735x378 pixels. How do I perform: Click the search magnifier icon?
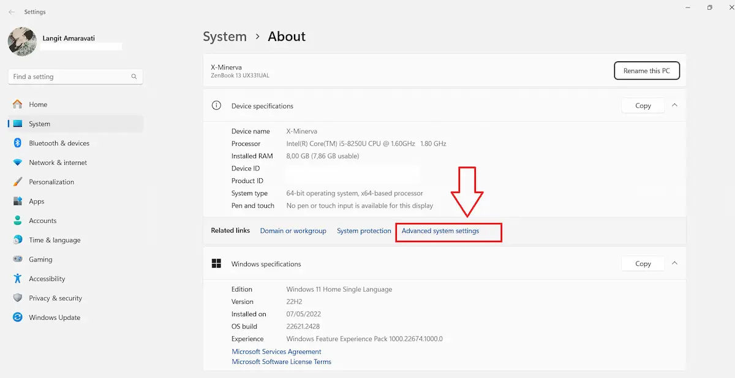(134, 77)
